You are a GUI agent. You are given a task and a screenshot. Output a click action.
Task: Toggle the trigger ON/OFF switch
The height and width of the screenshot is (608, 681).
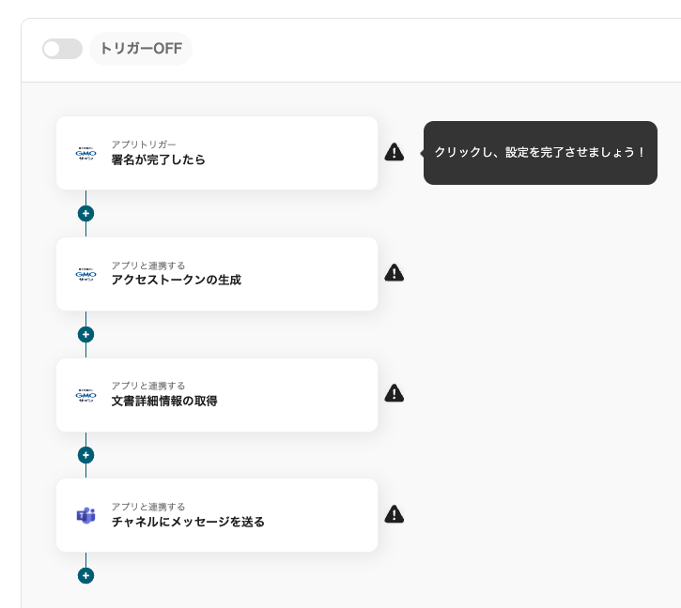[x=62, y=49]
